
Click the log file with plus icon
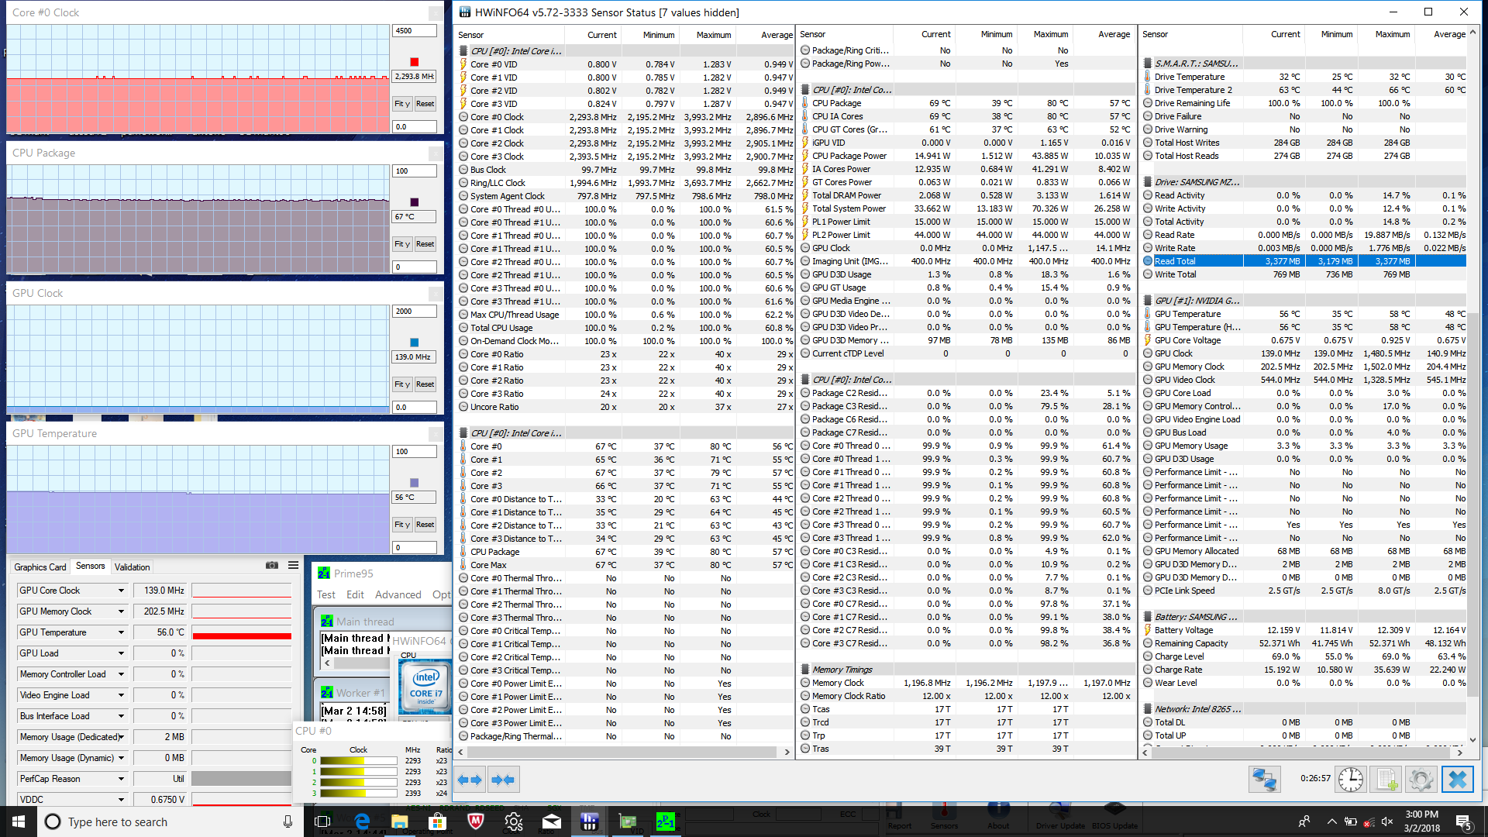coord(1386,780)
